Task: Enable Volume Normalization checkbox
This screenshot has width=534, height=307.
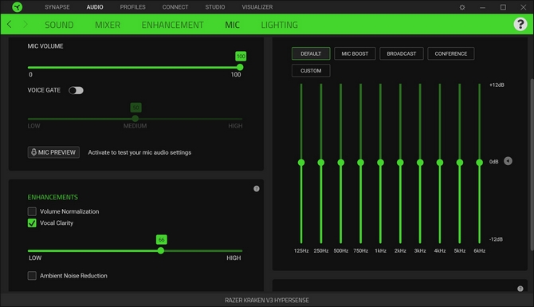Action: point(32,211)
